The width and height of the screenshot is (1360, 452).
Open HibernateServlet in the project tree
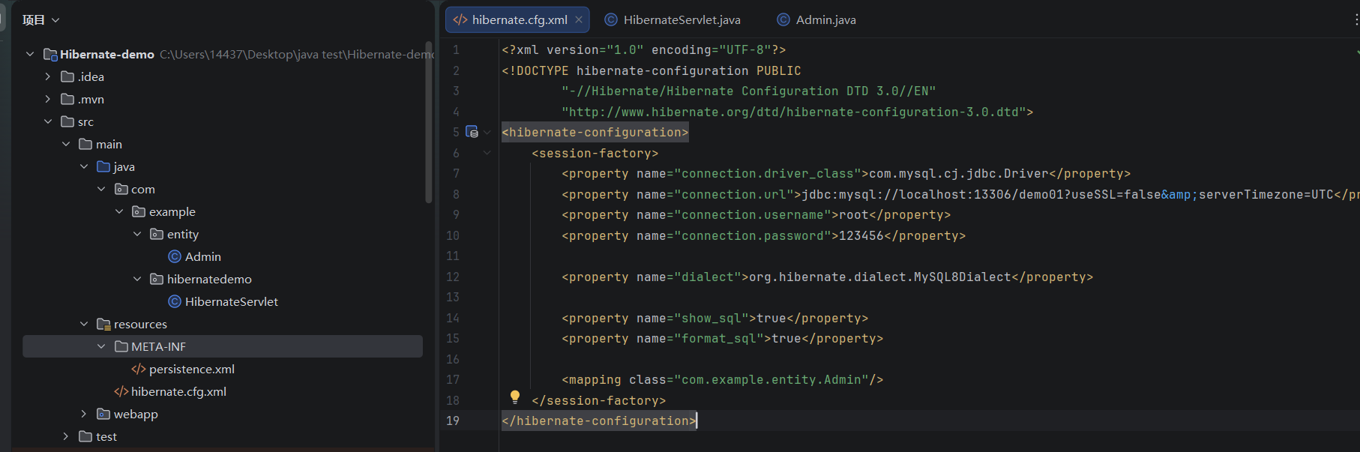[x=232, y=301]
